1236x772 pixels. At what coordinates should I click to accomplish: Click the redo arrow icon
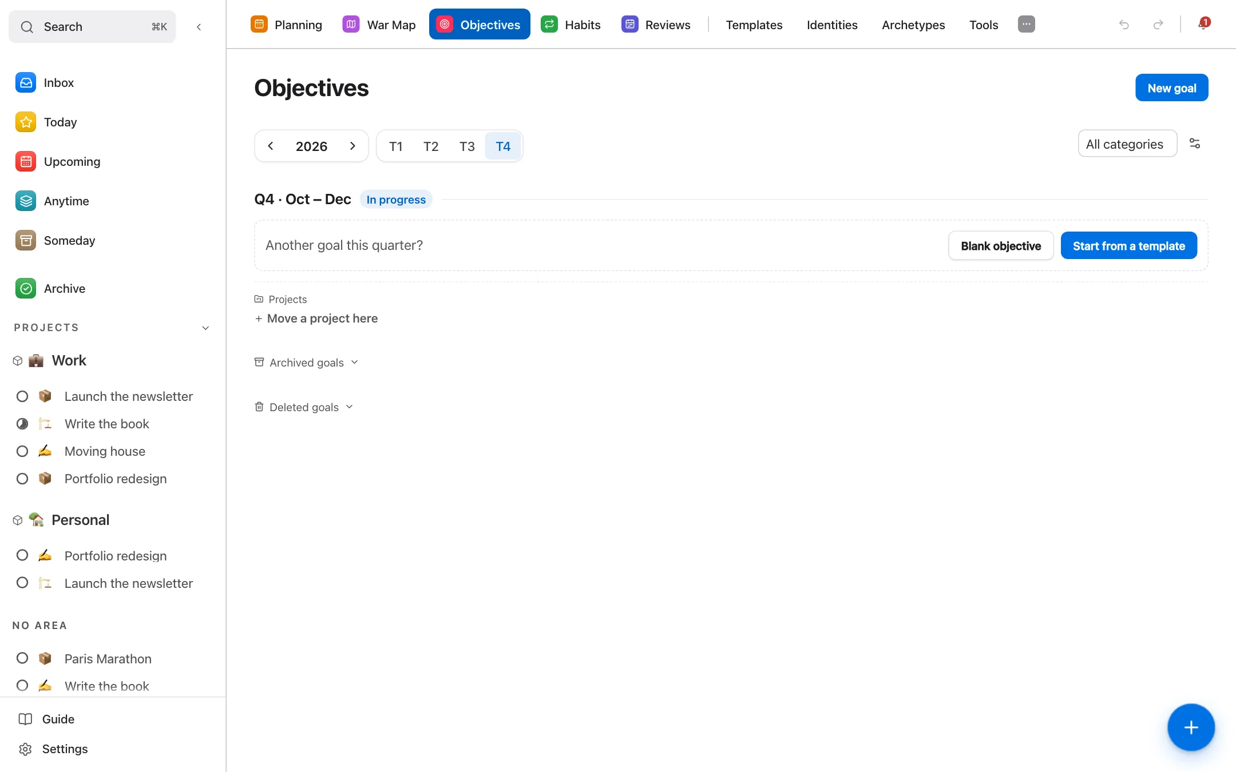(x=1158, y=25)
